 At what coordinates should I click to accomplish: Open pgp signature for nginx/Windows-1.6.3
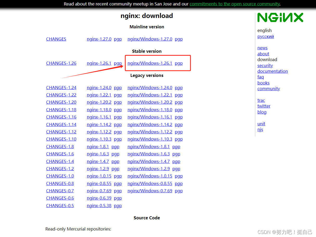(x=176, y=154)
